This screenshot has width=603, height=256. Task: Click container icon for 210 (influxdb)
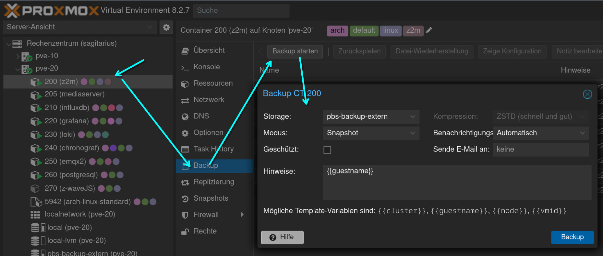(36, 108)
